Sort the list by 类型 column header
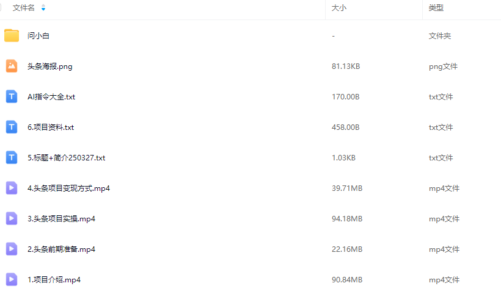501x297 pixels. pos(436,8)
